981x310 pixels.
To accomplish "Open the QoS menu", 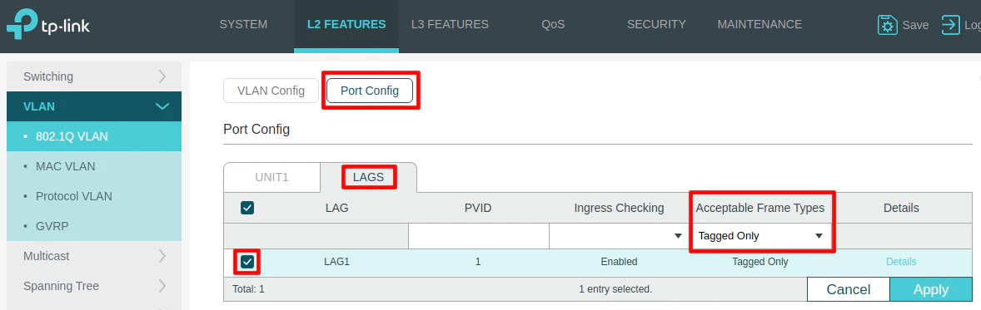I will pos(553,25).
